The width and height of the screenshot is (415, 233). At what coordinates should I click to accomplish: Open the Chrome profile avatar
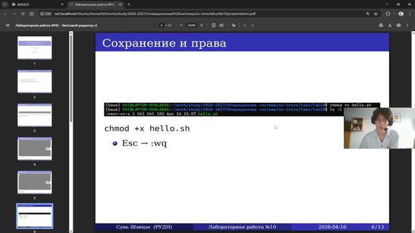tap(401, 14)
